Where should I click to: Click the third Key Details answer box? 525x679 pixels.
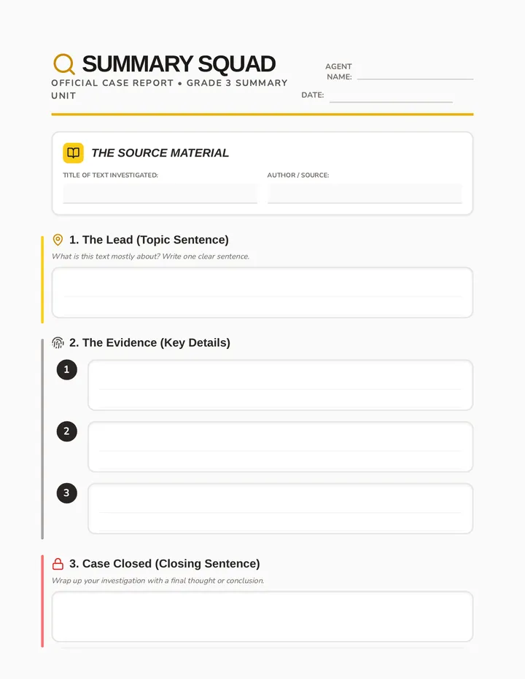click(281, 509)
